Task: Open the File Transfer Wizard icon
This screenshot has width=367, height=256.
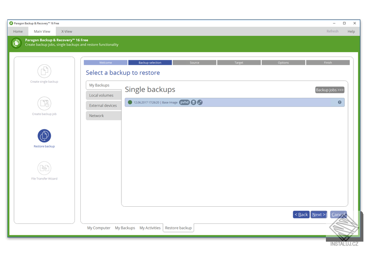Action: coord(44,168)
